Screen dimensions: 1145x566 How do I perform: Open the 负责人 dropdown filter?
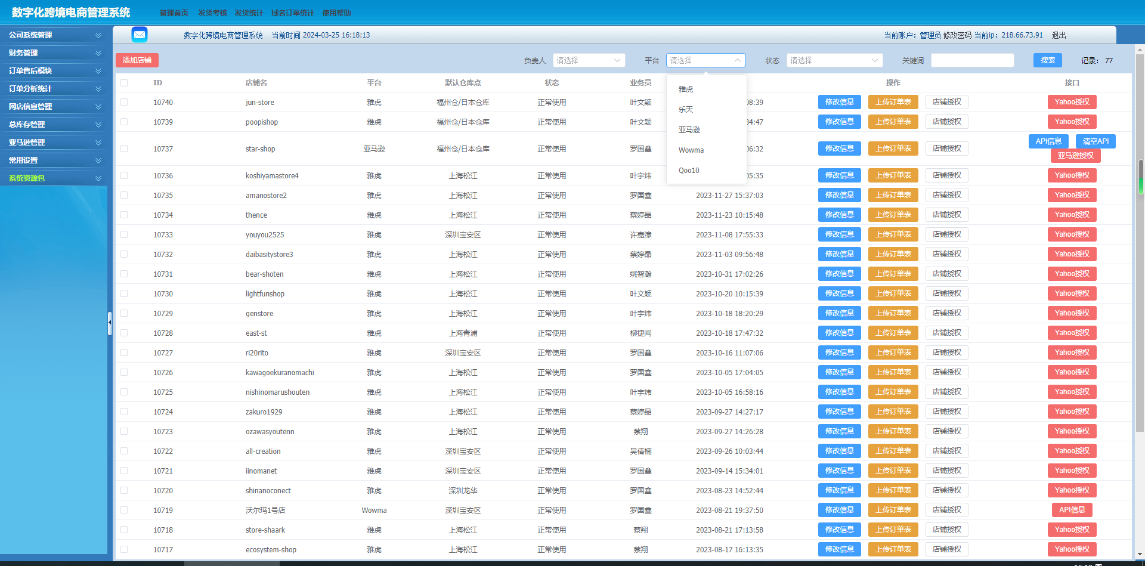pyautogui.click(x=588, y=60)
